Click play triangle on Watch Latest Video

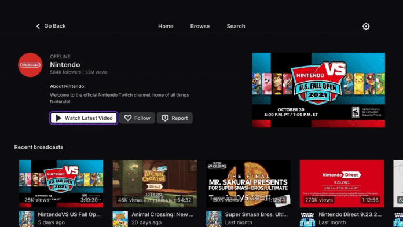[58, 118]
